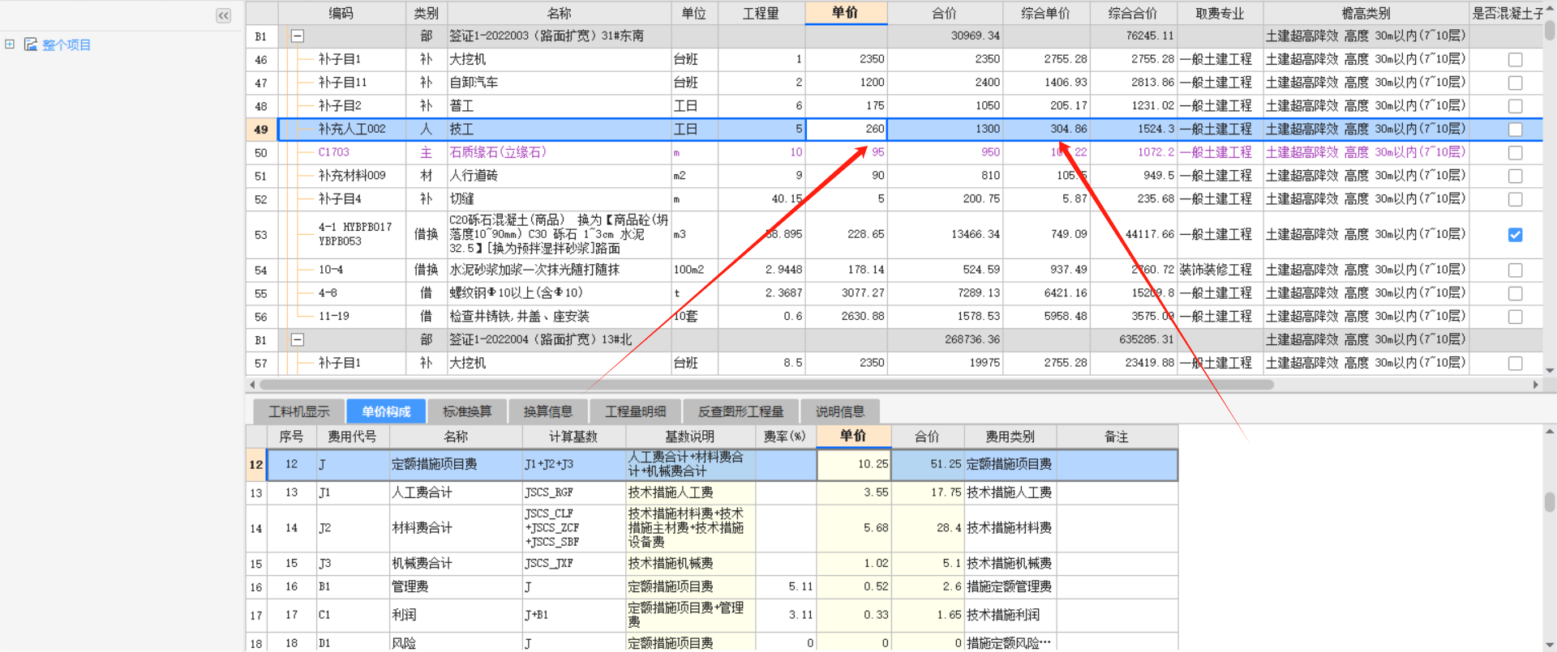Open the 换算信息 tab
The width and height of the screenshot is (1557, 652).
548,411
